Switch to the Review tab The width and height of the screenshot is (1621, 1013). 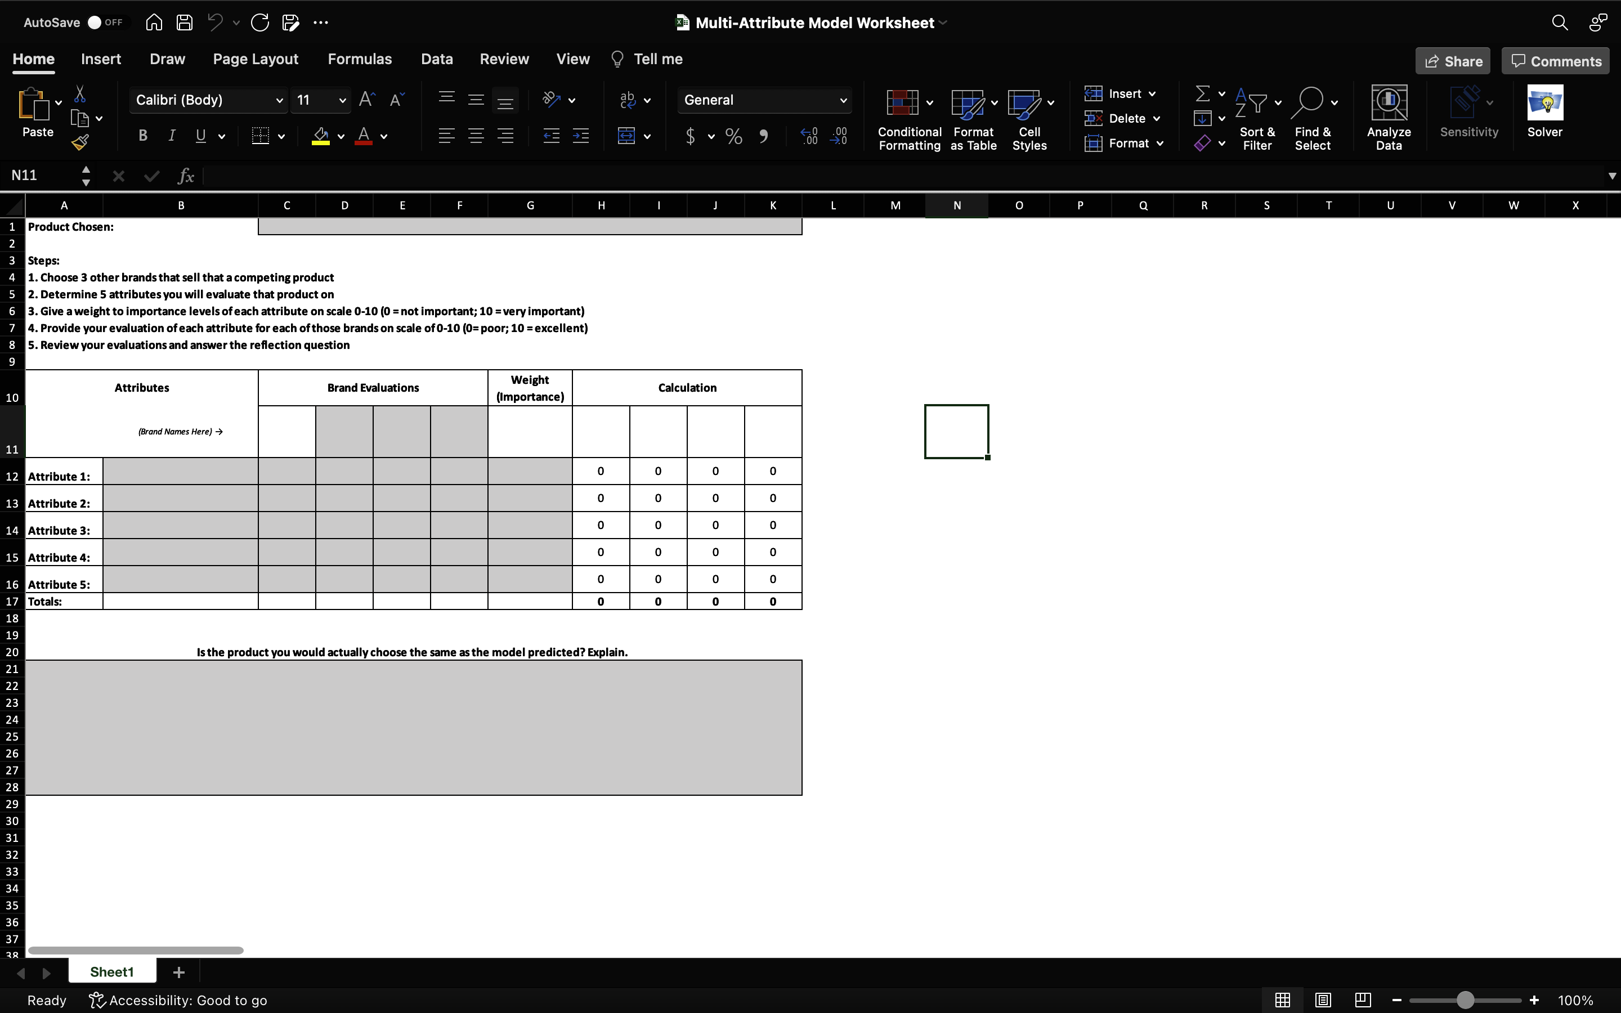[504, 59]
